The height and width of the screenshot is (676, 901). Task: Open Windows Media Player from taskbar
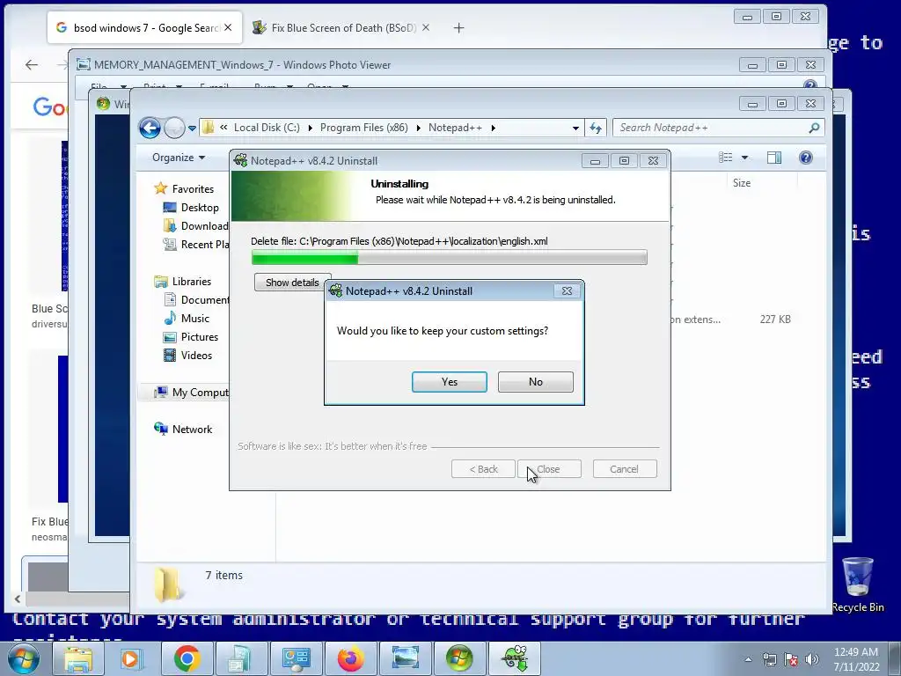click(x=130, y=658)
